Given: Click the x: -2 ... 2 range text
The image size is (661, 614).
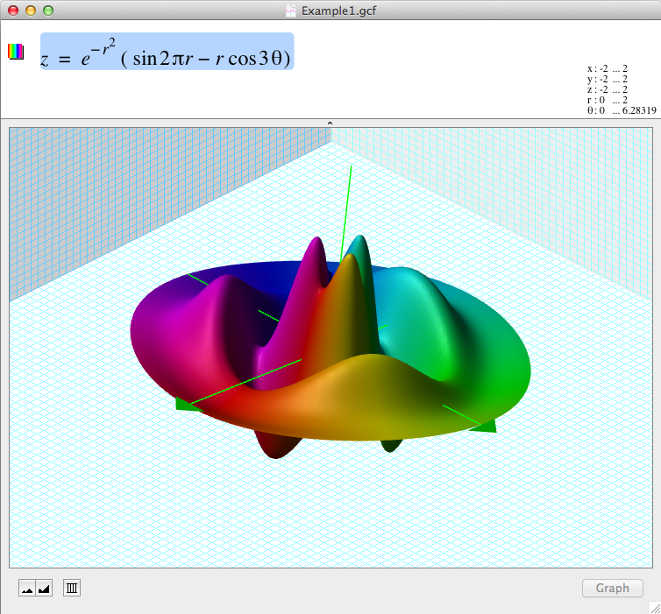Looking at the screenshot, I should pos(608,68).
